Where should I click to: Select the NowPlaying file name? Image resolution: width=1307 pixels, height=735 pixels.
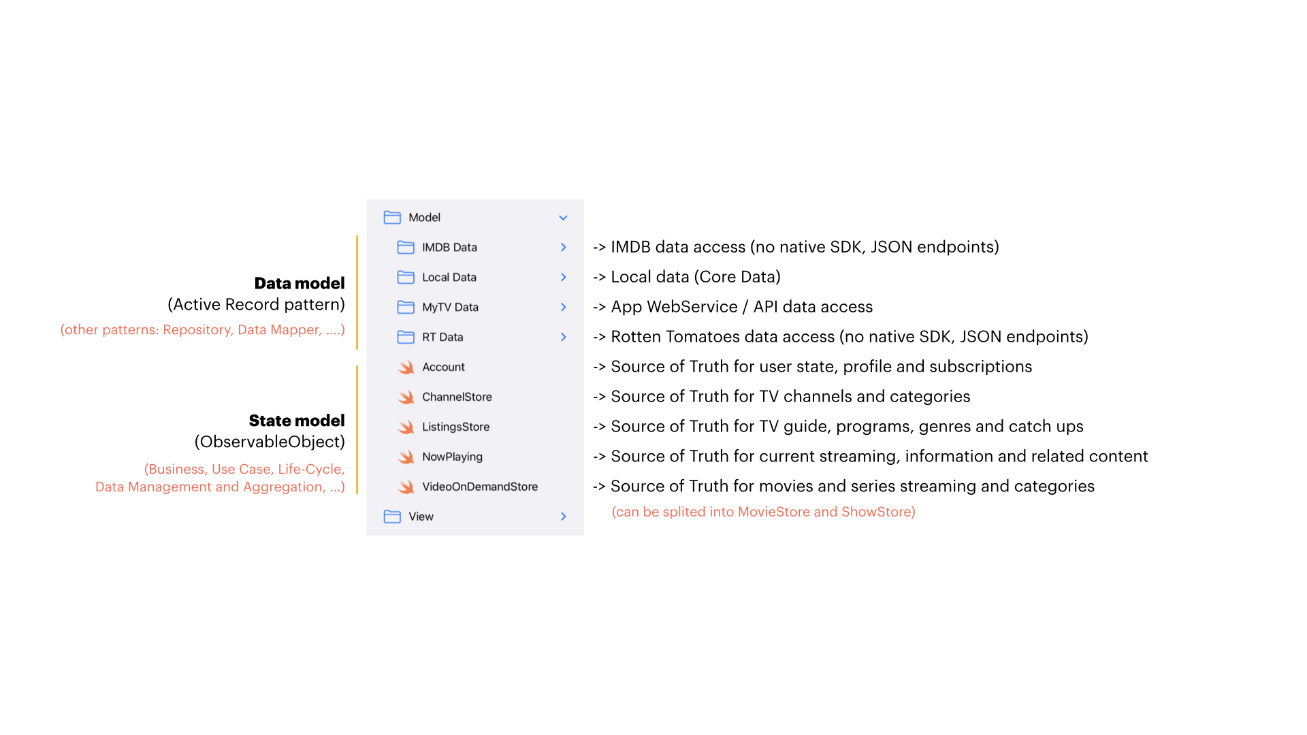[452, 457]
